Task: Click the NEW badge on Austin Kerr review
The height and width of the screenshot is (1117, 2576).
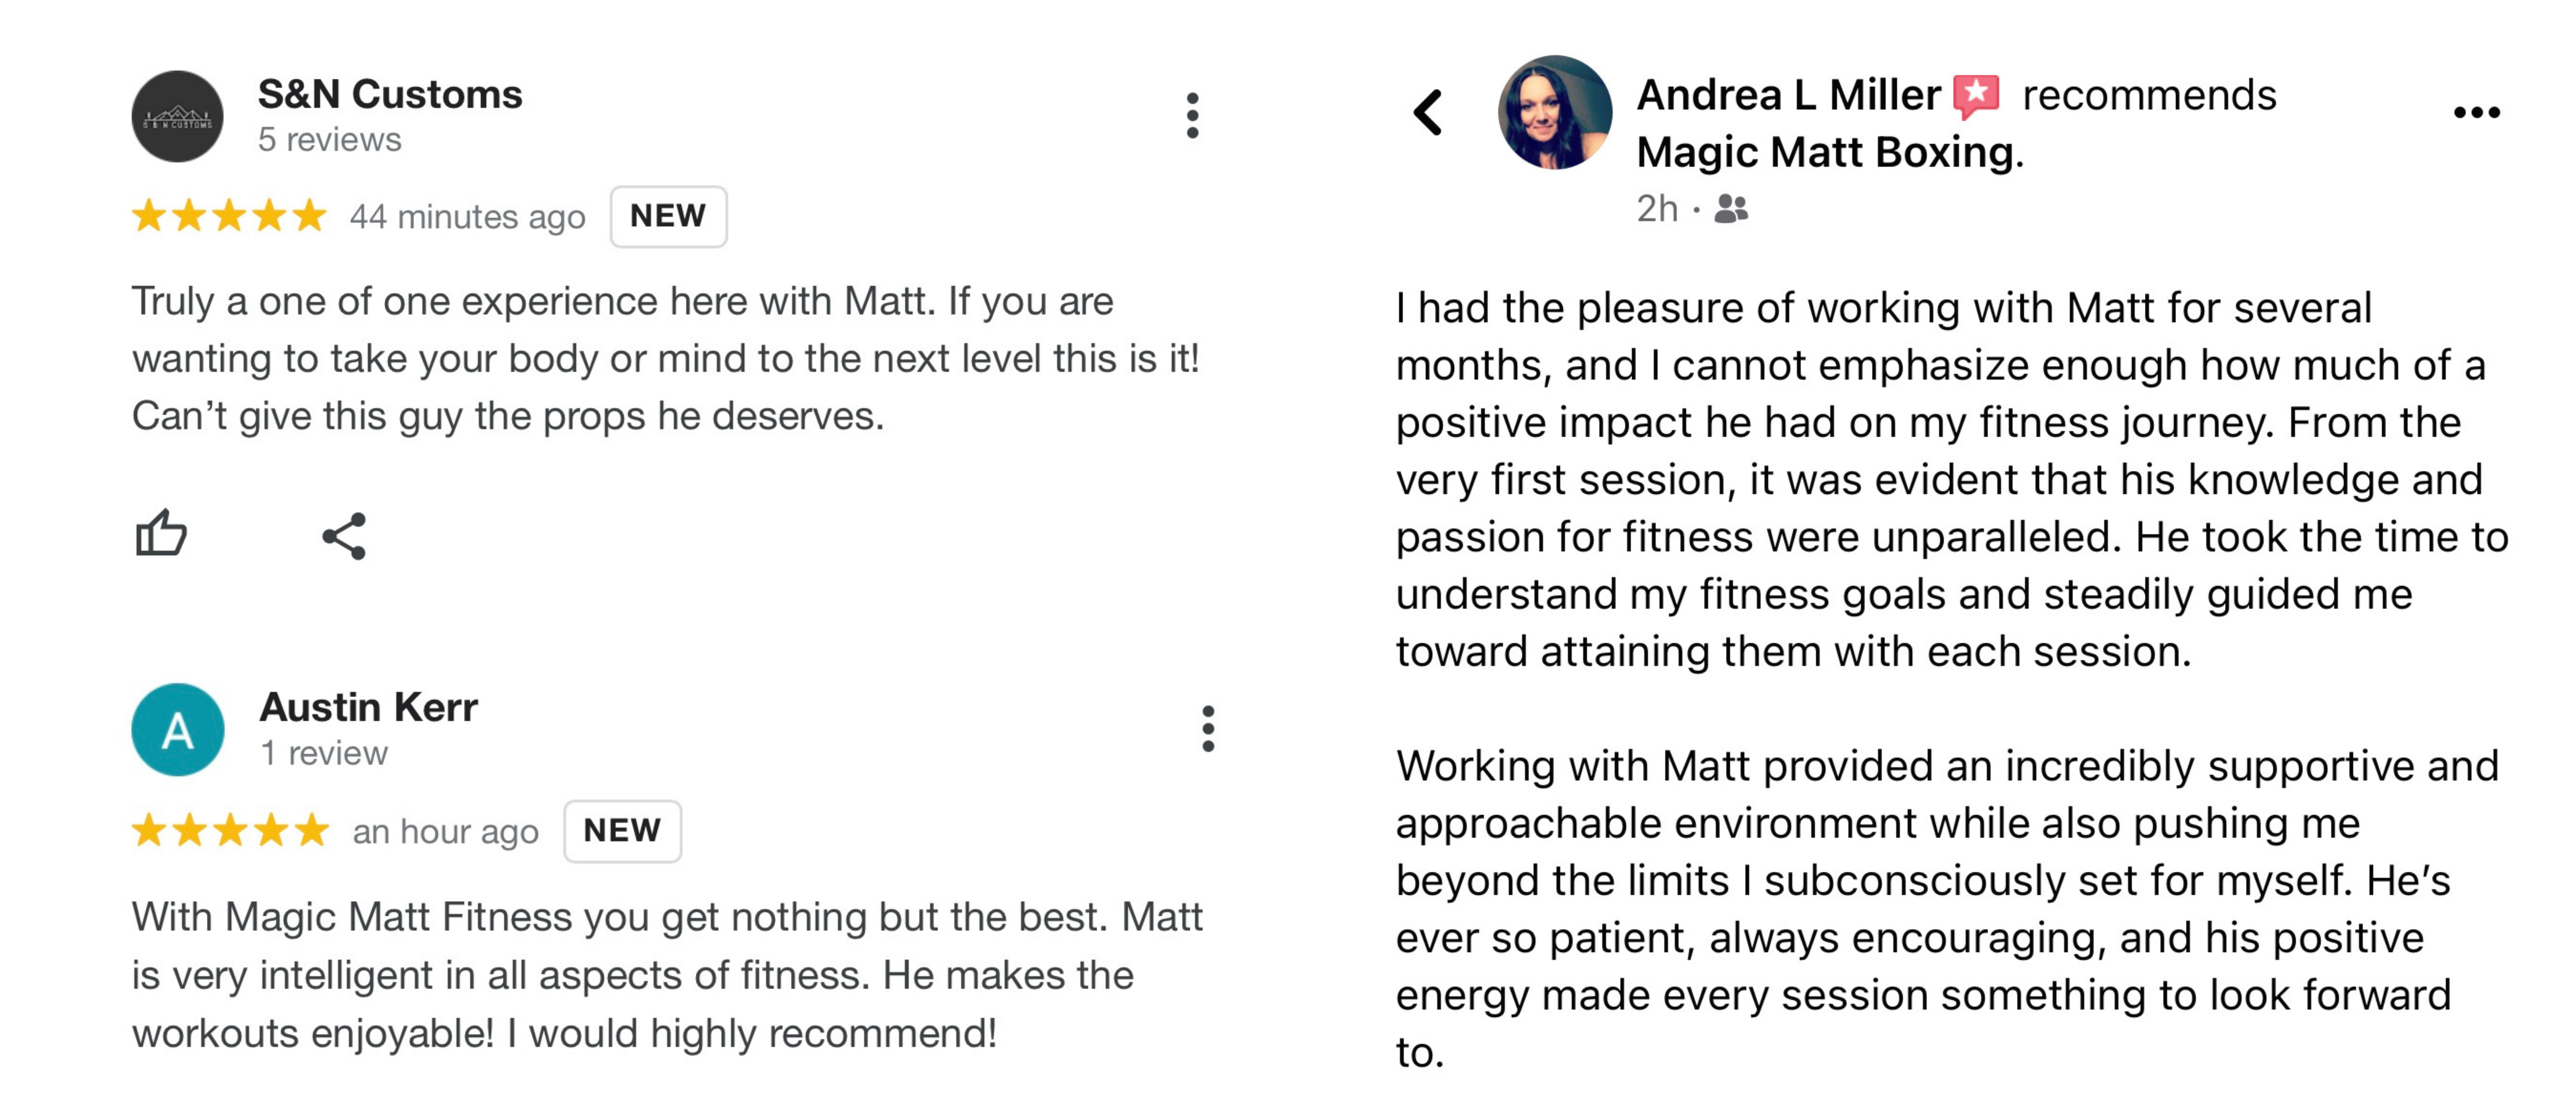Action: point(622,830)
